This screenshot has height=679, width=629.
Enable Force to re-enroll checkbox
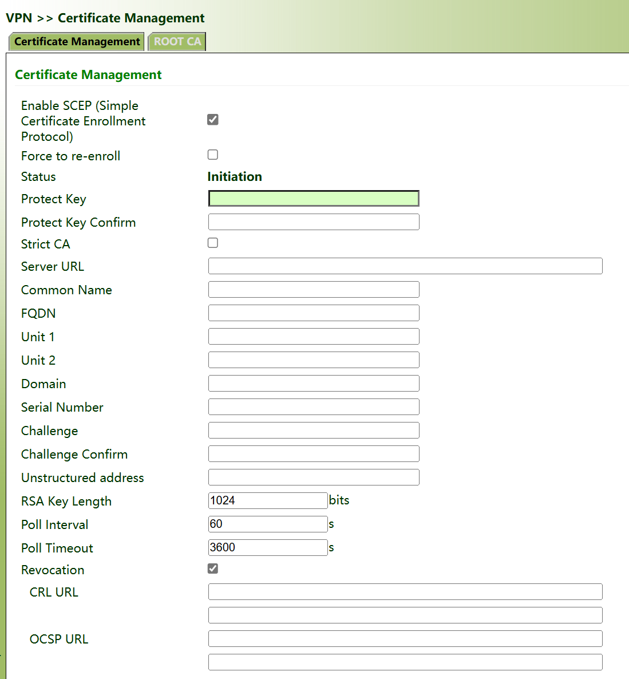[x=213, y=155]
